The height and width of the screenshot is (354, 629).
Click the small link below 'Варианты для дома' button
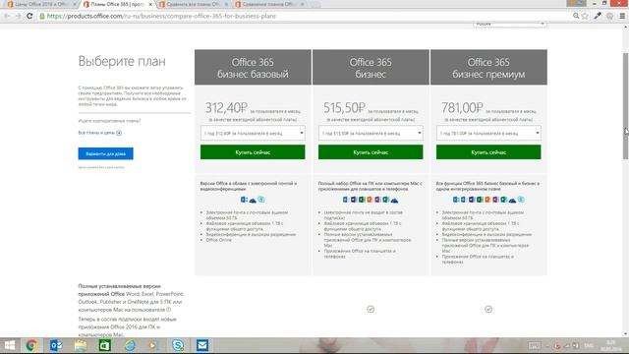pyautogui.click(x=101, y=167)
